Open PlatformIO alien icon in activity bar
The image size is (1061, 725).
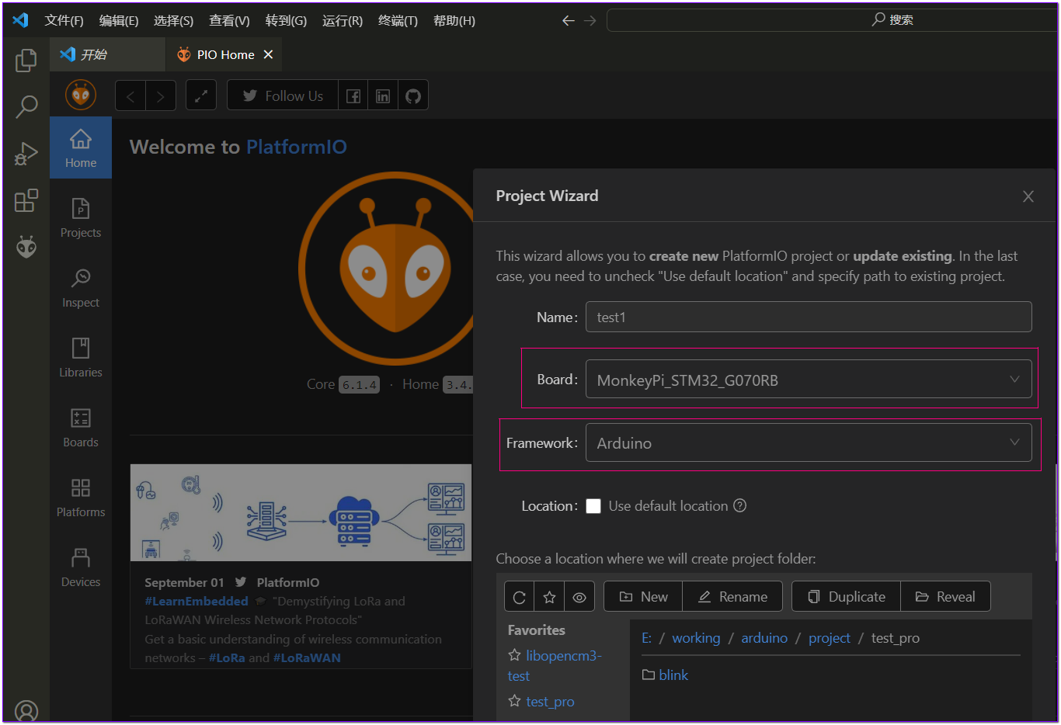pos(26,247)
